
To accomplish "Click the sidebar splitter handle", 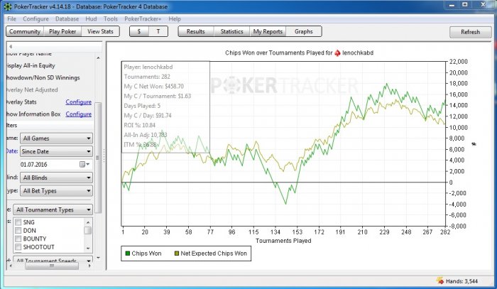I will (104, 156).
